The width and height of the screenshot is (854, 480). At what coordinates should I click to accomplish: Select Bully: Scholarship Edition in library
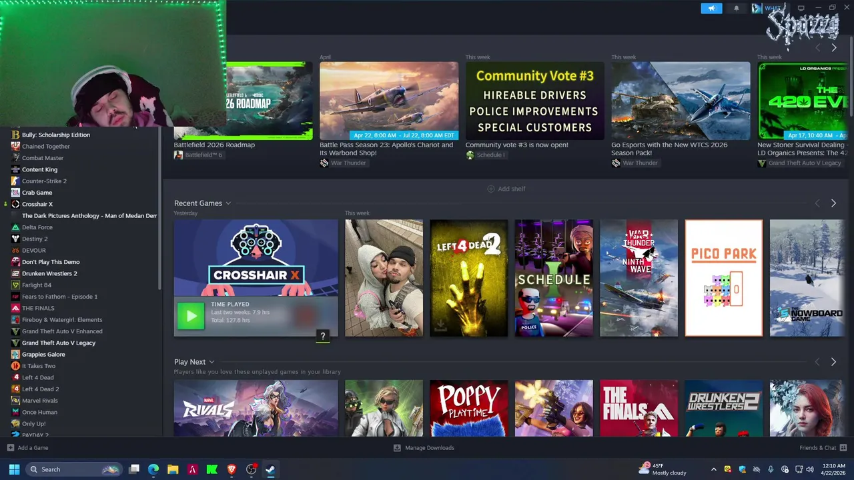[x=56, y=135]
